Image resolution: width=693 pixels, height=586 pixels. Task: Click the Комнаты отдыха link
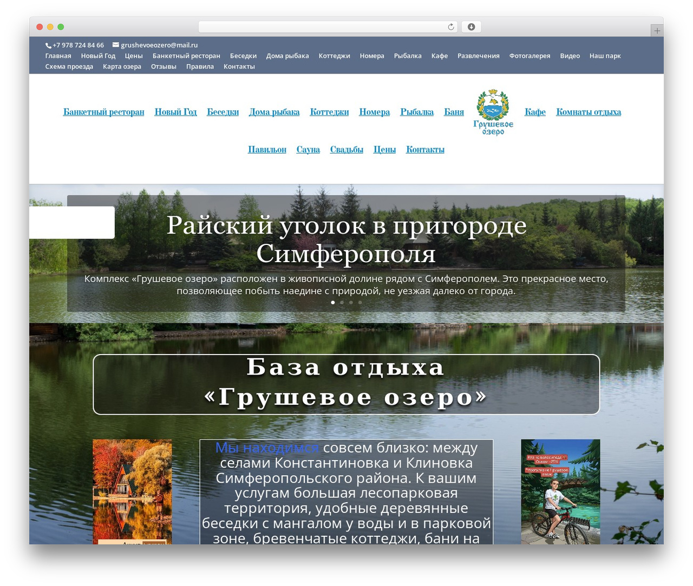click(x=589, y=112)
